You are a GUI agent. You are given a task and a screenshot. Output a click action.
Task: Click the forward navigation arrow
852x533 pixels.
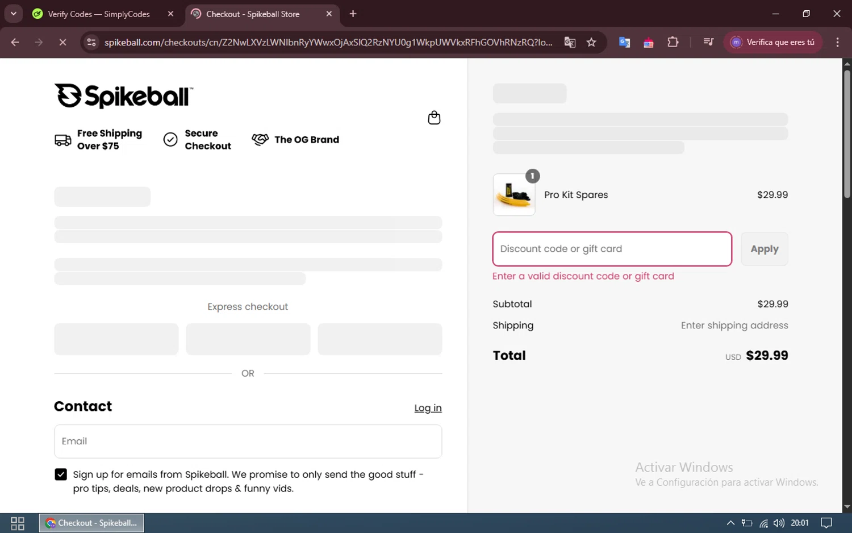pyautogui.click(x=39, y=42)
